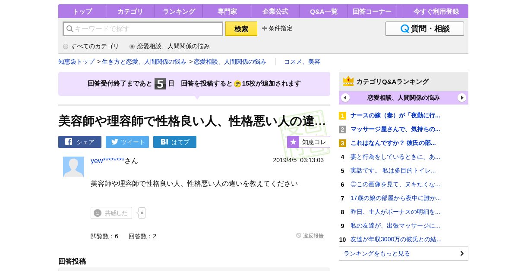The width and height of the screenshot is (518, 271).
Task: Open ranking item これはなんですか？ 彼氏の部...
Action: [x=393, y=143]
